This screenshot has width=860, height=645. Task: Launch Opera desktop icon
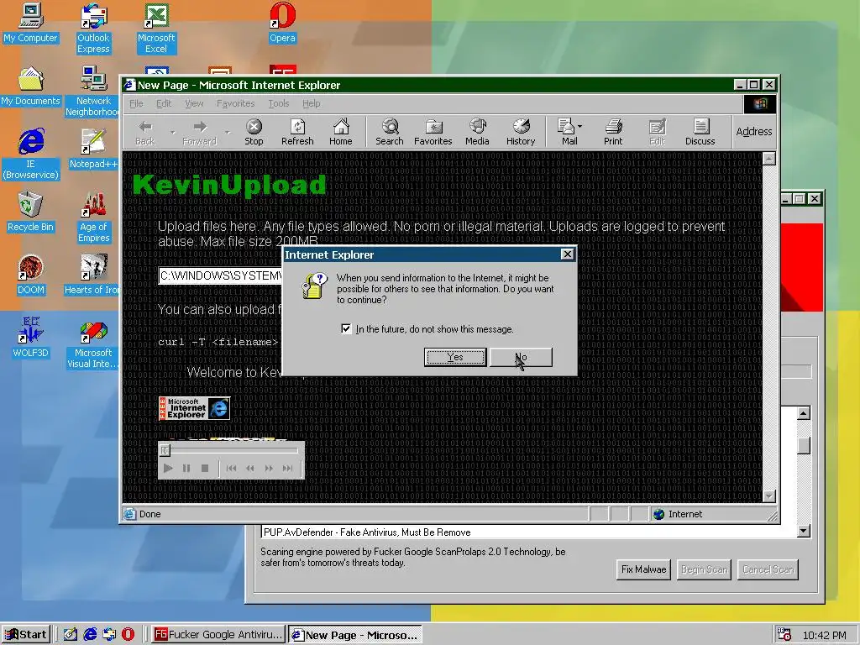(x=282, y=23)
